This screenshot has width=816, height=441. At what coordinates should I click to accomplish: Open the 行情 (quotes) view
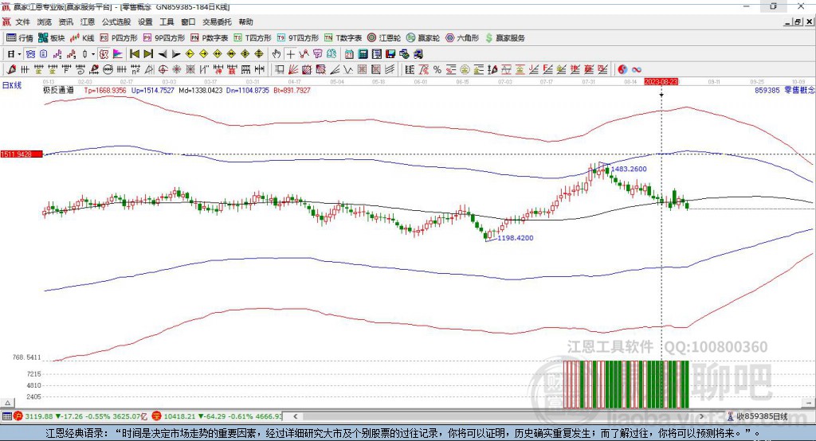[19, 38]
